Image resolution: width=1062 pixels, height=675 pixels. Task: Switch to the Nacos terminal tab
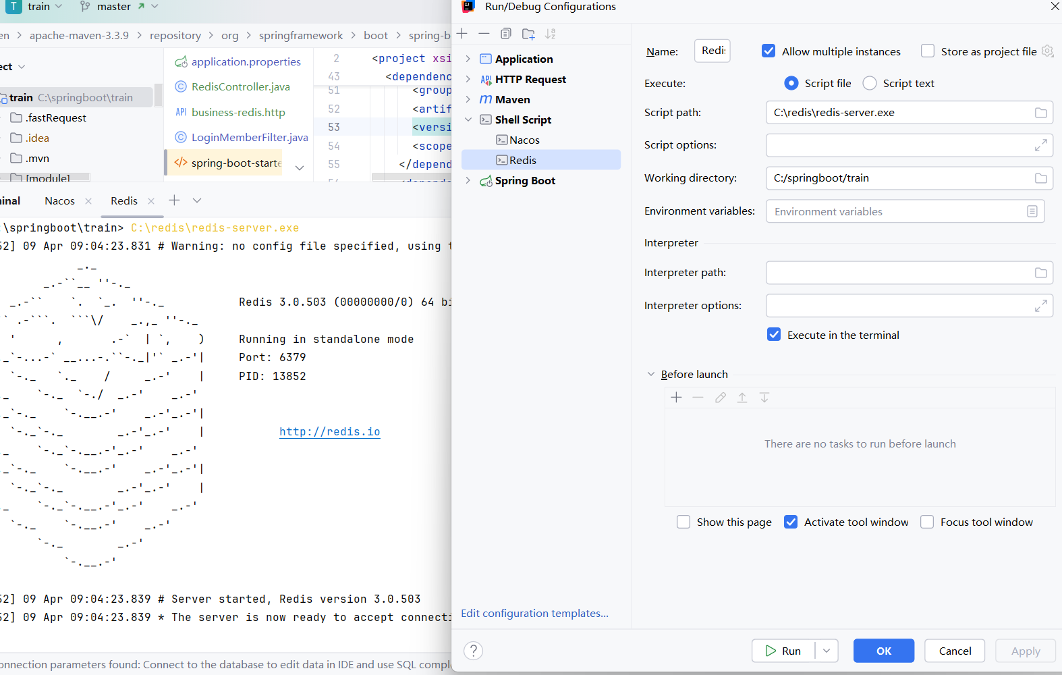[x=60, y=201]
